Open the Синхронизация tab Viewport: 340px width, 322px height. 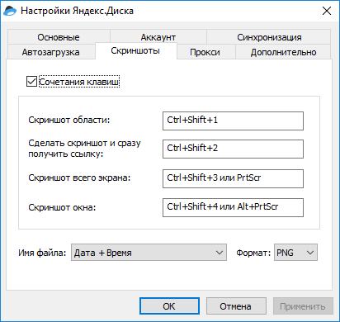pyautogui.click(x=269, y=37)
